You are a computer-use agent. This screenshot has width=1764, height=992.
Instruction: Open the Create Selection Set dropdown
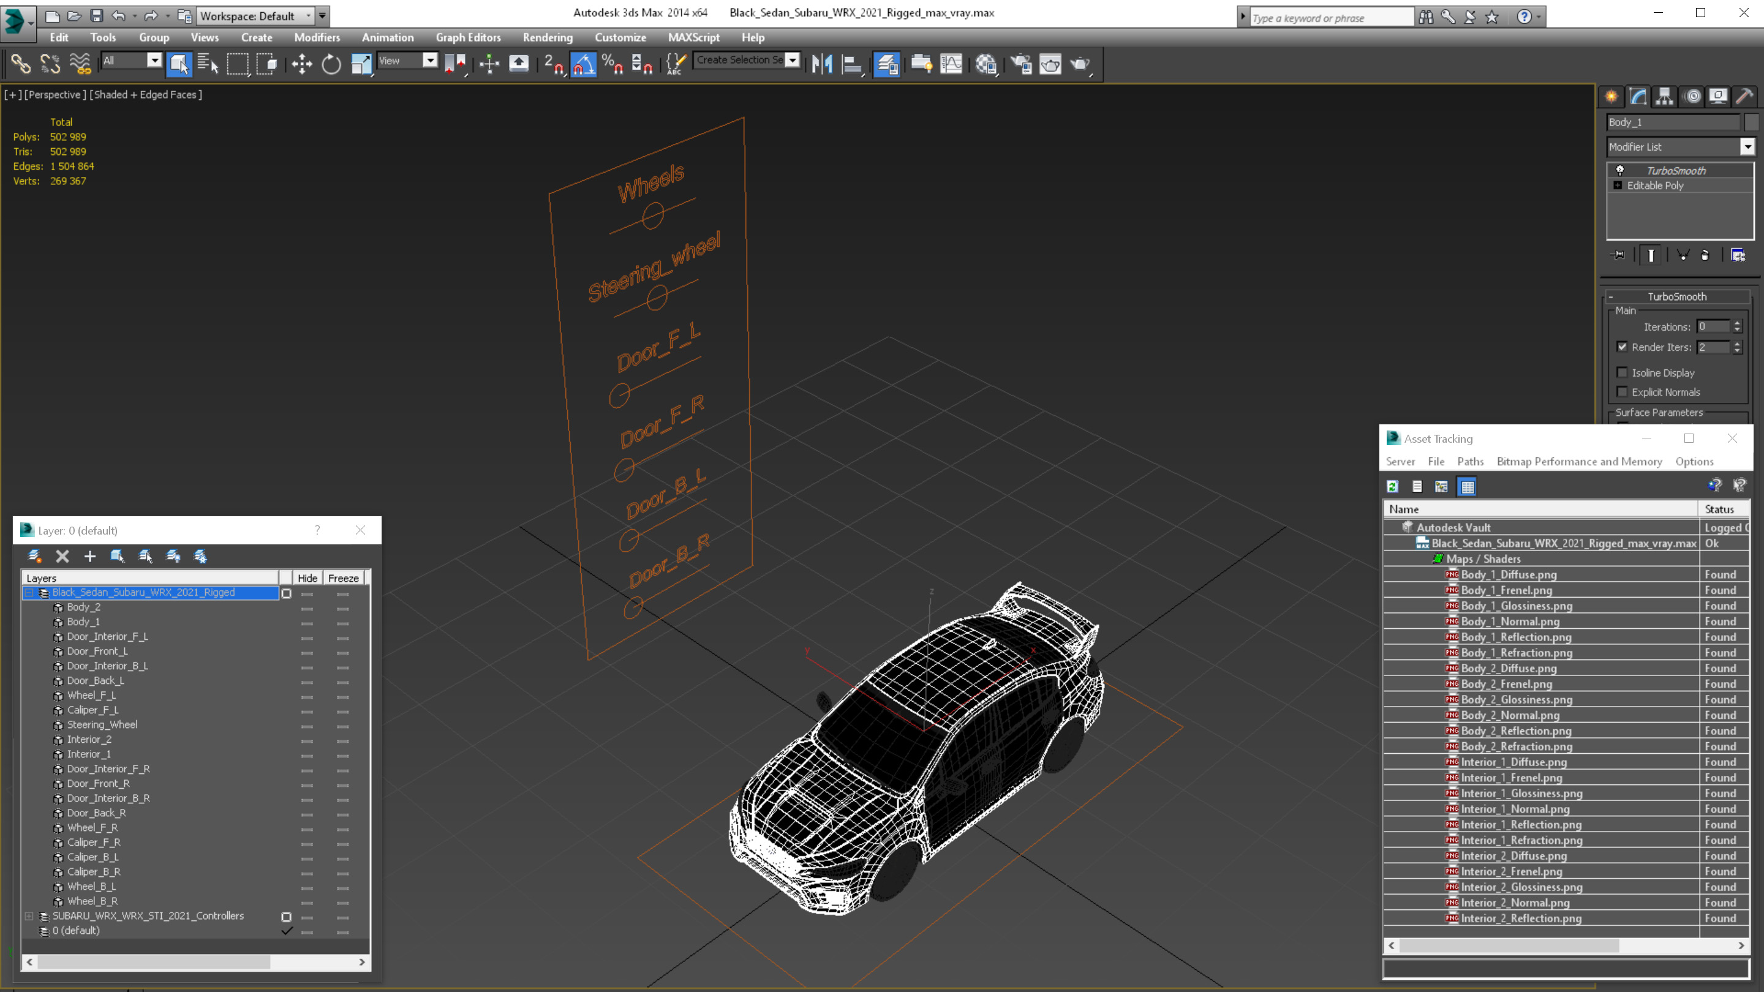point(793,60)
